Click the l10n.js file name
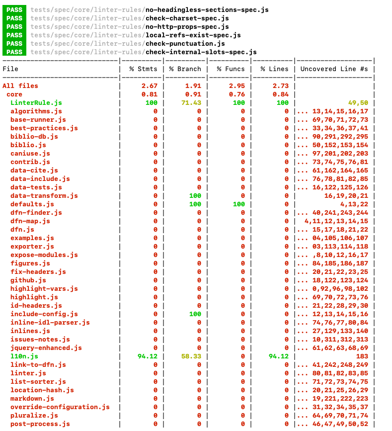This screenshot has width=392, height=431. tap(24, 356)
